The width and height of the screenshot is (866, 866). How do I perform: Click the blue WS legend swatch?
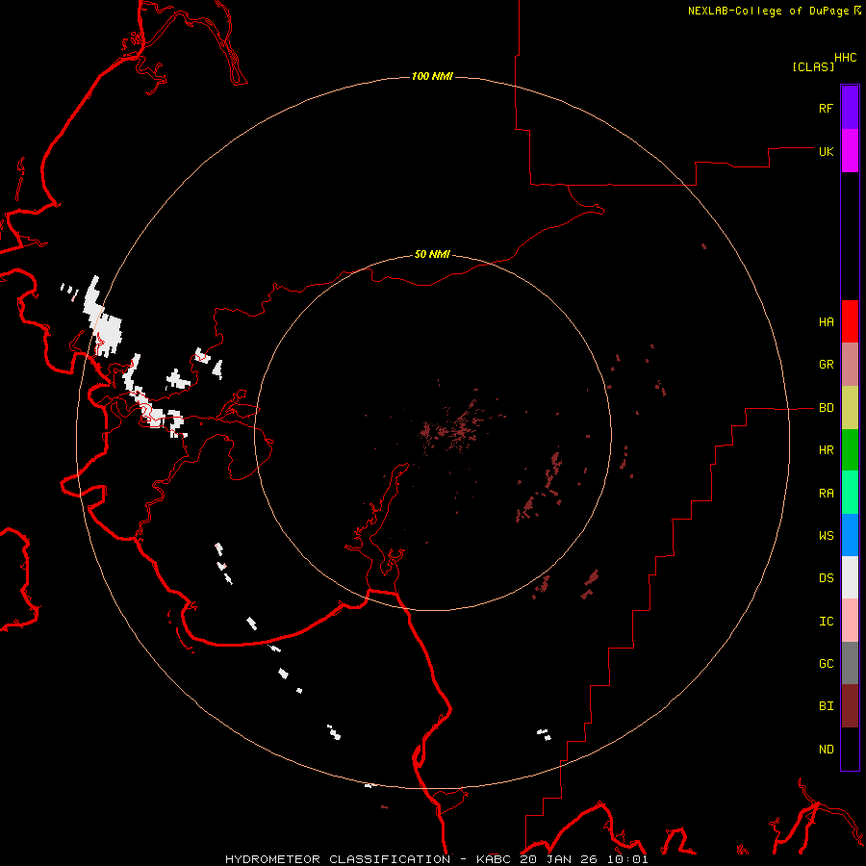(x=850, y=535)
